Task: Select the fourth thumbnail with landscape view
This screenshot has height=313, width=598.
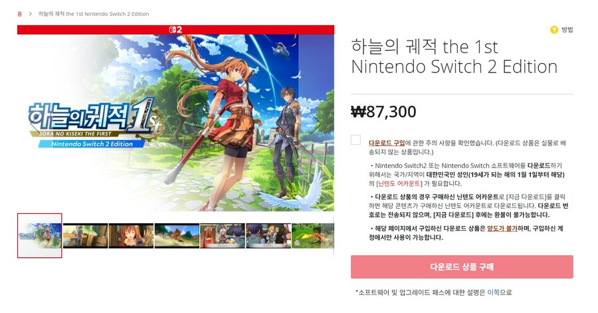Action: coord(177,236)
